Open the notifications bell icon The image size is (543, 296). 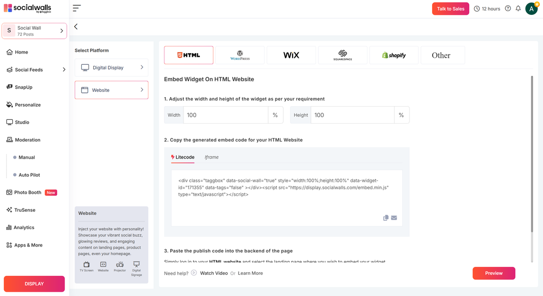(518, 8)
